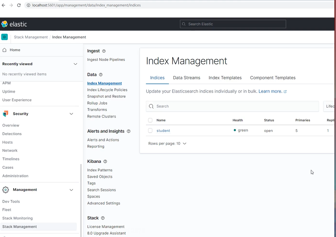Open Fleet in sidebar
Screen dimensions: 336x237
tap(7, 210)
